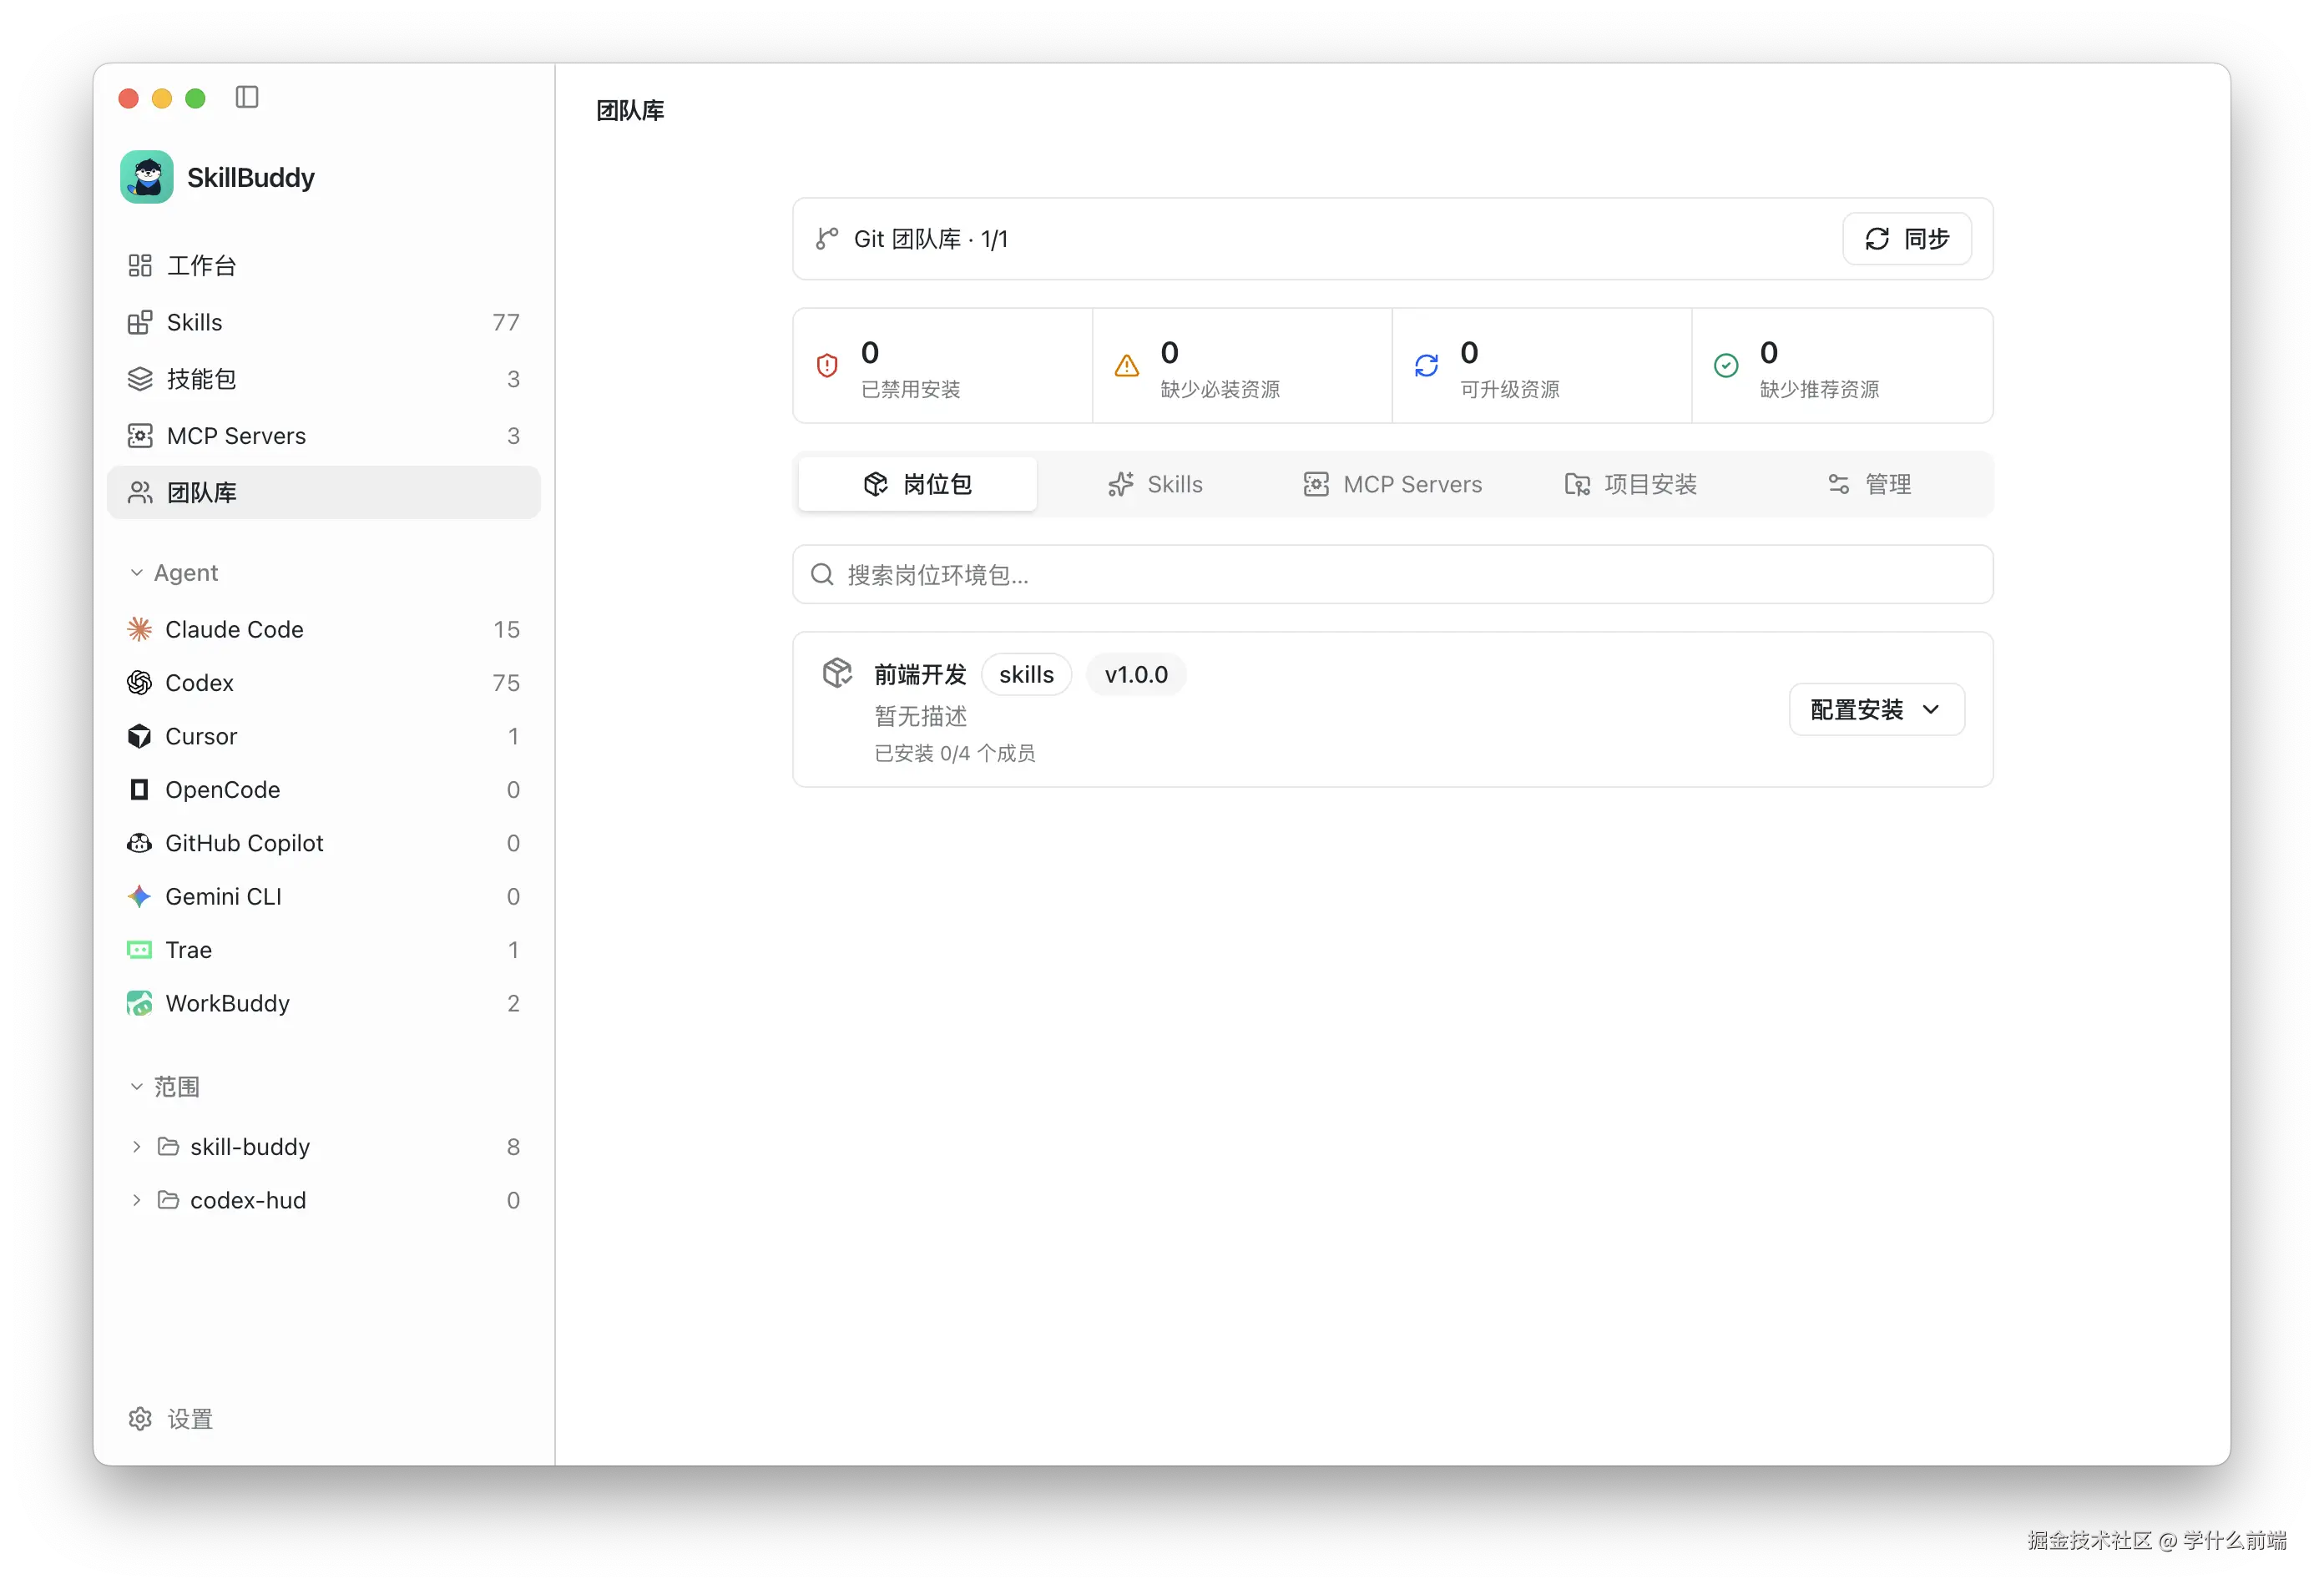Viewport: 2324px width, 1589px height.
Task: Switch to the 管理 tab
Action: [x=1869, y=485]
